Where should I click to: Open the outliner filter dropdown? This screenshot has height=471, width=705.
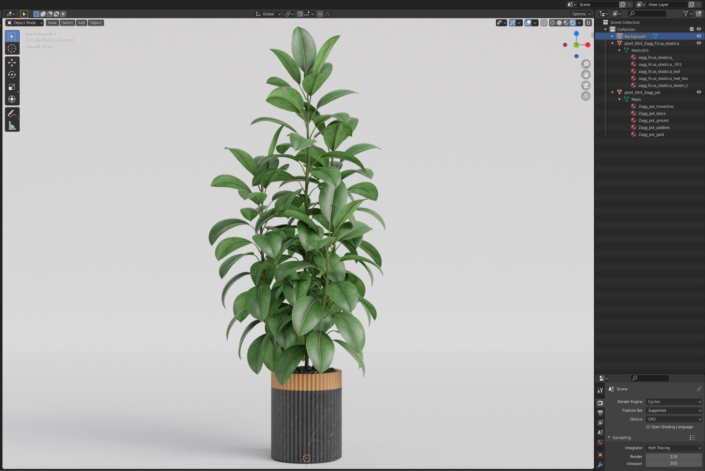click(x=688, y=14)
